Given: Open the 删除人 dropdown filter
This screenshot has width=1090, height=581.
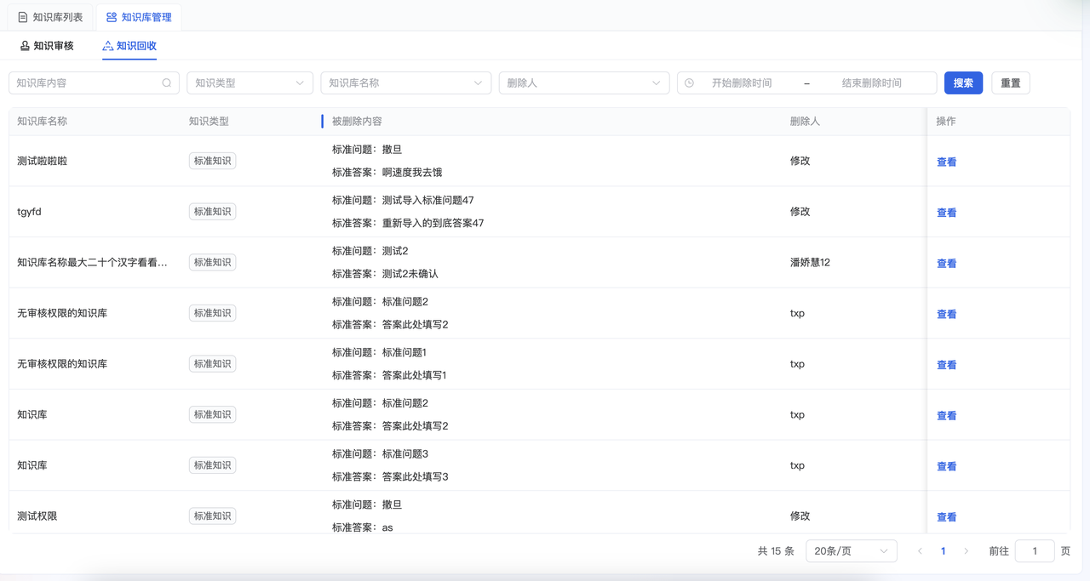Looking at the screenshot, I should (583, 83).
